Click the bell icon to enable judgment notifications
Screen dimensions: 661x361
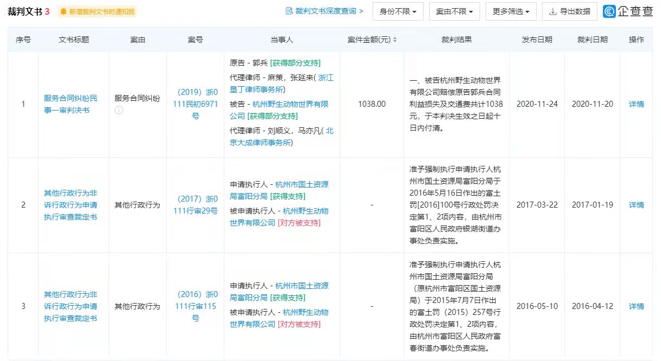(x=64, y=10)
